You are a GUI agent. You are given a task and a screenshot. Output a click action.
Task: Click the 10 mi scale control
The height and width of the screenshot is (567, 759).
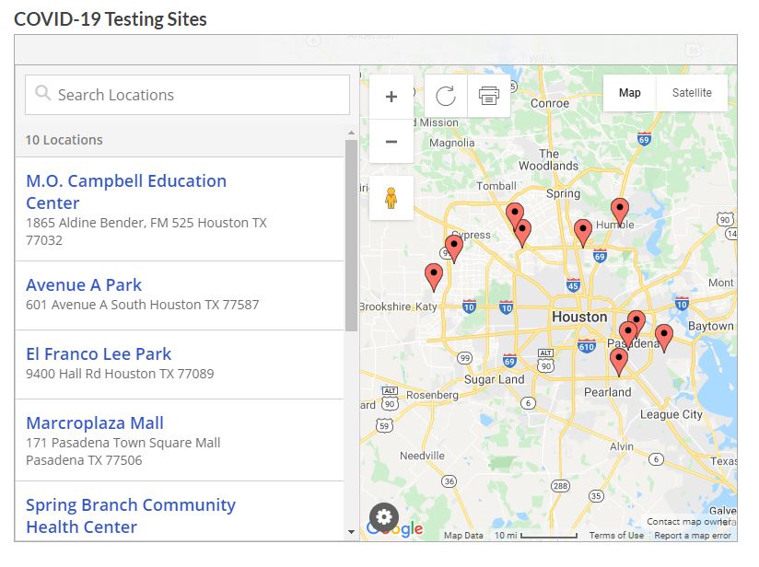pyautogui.click(x=535, y=535)
